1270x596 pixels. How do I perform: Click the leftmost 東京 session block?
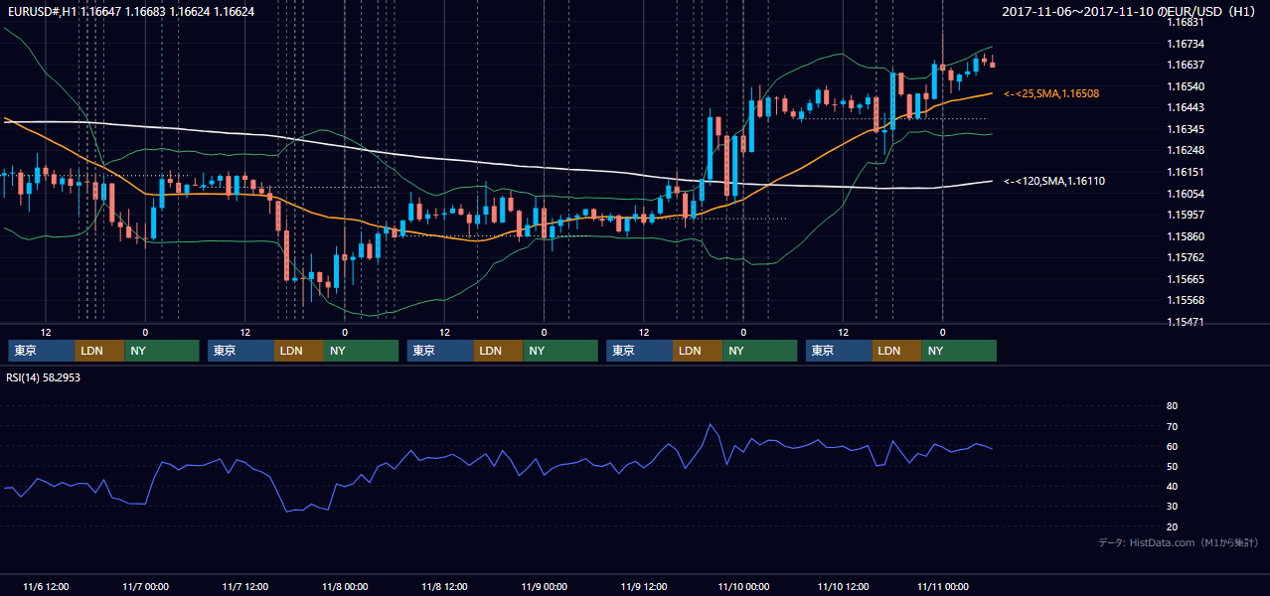[42, 351]
